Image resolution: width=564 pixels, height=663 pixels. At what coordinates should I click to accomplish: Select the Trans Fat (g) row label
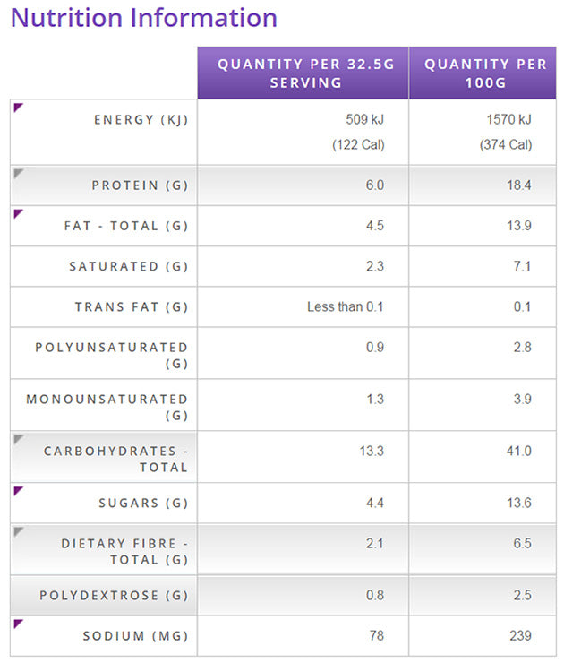coord(131,307)
